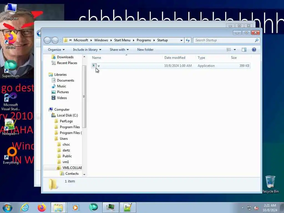Select Notepad++ desktop shortcut
284x213 pixels.
point(11,127)
